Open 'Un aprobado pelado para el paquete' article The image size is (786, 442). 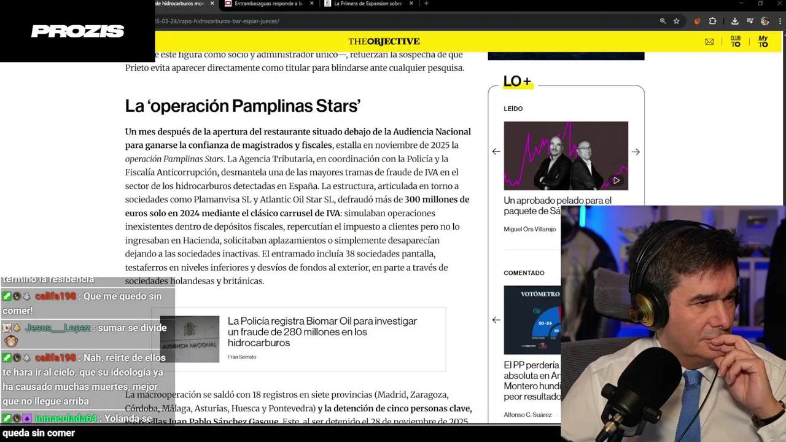[x=558, y=206]
